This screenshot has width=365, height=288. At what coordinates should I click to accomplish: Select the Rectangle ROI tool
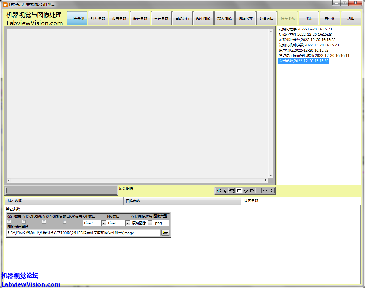(x=239, y=191)
